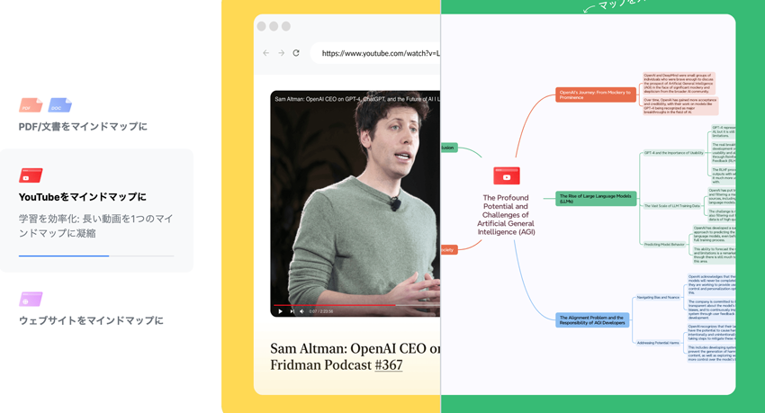
Task: Click the browser forward arrow
Action: pos(281,53)
